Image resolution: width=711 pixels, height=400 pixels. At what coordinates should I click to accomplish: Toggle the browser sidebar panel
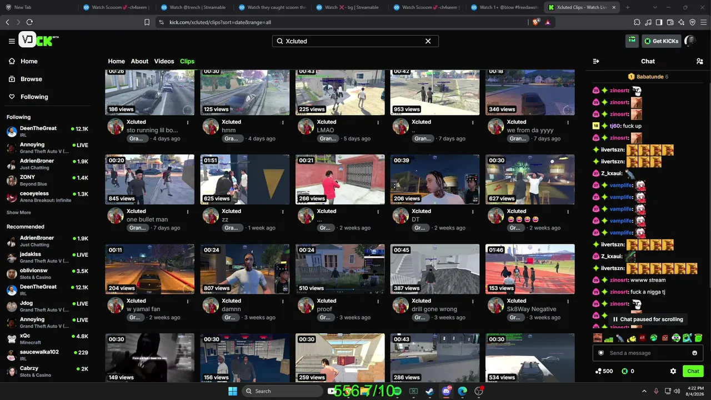(x=659, y=22)
